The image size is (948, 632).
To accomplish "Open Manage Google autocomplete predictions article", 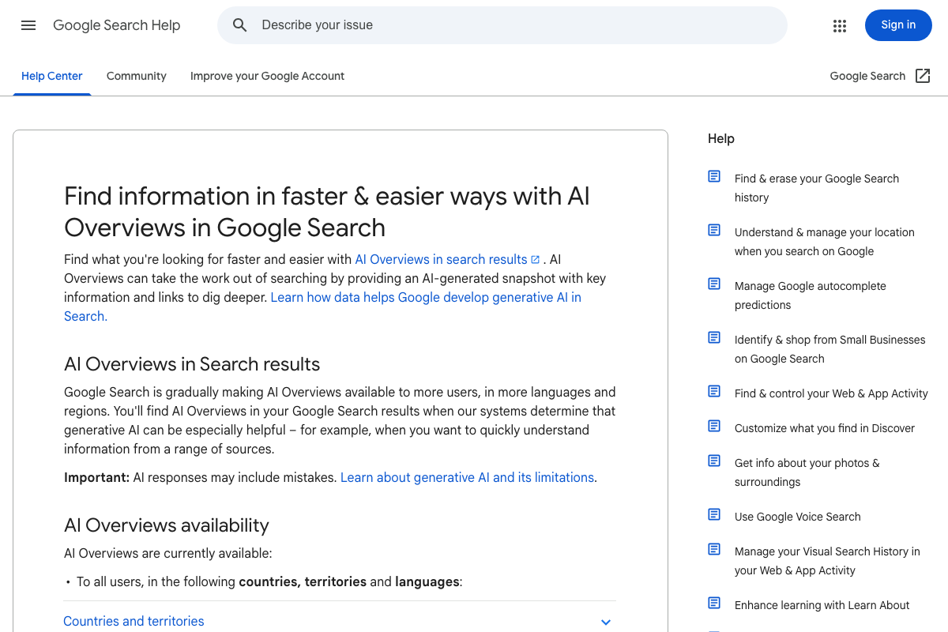I will 811,295.
